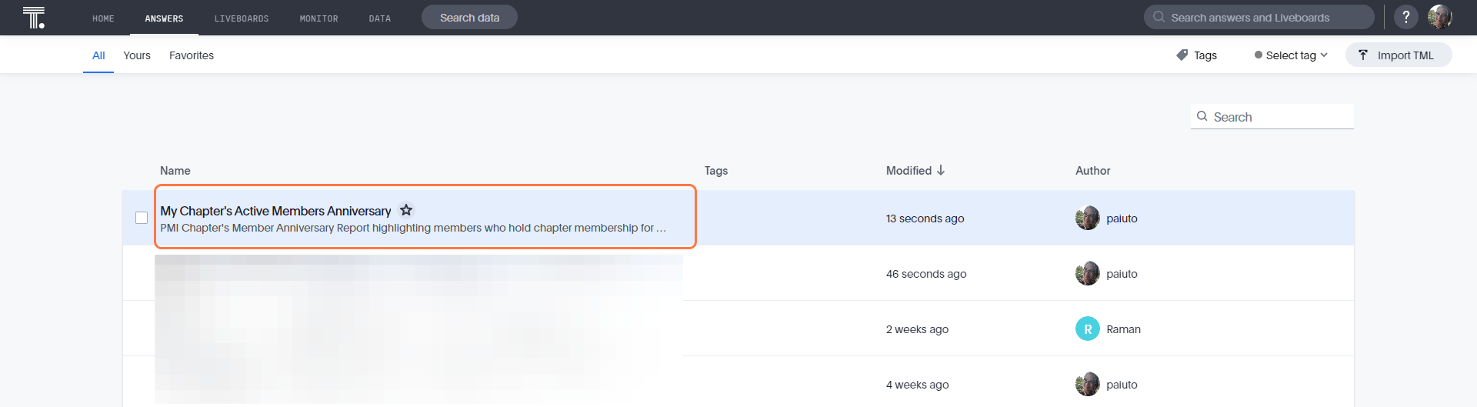Sort by the Modified column header

pyautogui.click(x=909, y=171)
